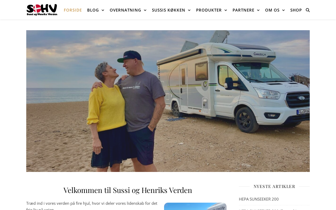Expand the PRODUKTER dropdown chevron

(225, 10)
